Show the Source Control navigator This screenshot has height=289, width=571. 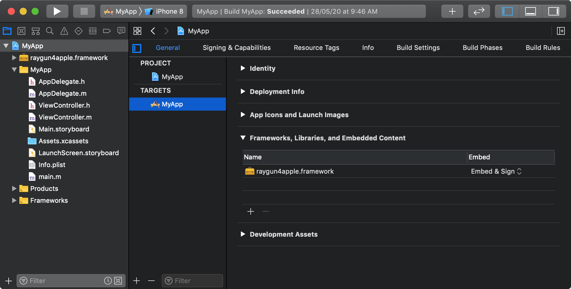point(21,31)
